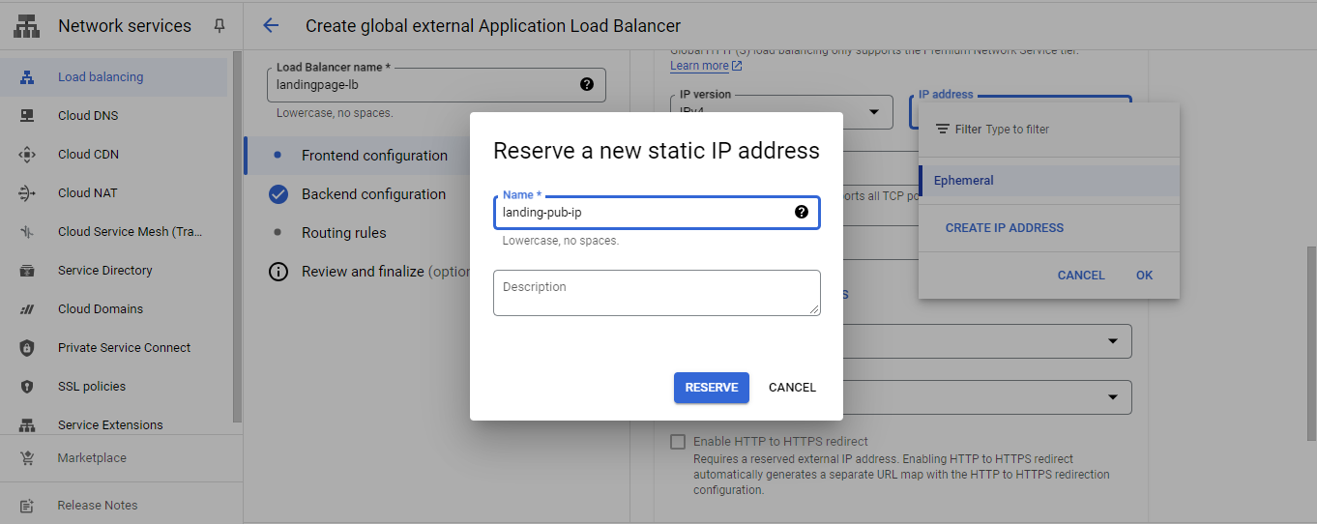Image resolution: width=1317 pixels, height=524 pixels.
Task: Click the Cloud NAT sidebar icon
Action: click(x=27, y=193)
